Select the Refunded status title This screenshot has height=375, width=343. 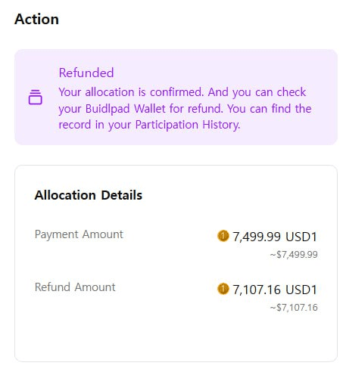pos(86,73)
